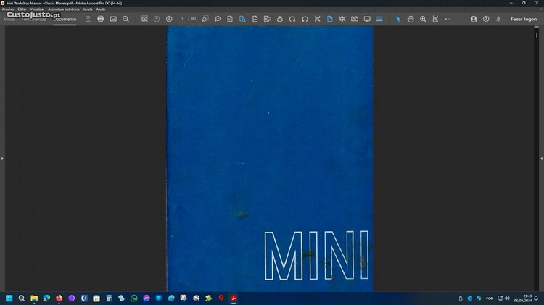This screenshot has width=544, height=305.
Task: Click the page number input field
Action: point(183,19)
